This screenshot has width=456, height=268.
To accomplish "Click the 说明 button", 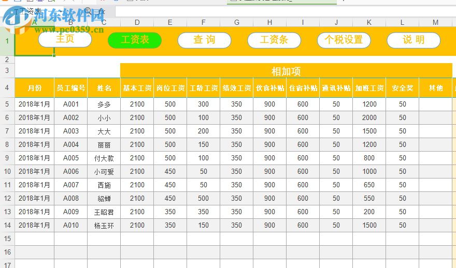I will (x=414, y=40).
